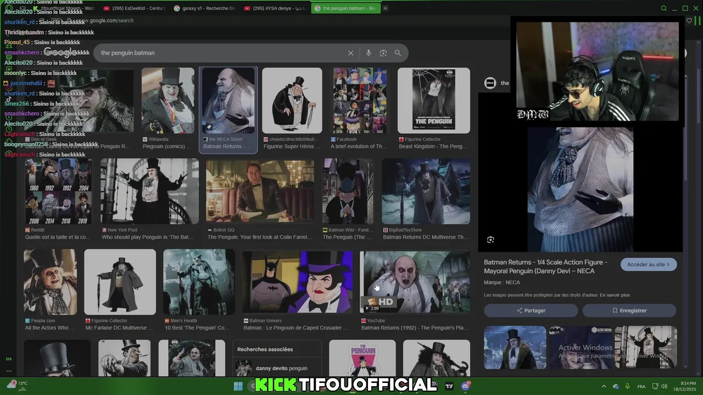Open the Facebook brief evolution image

tap(359, 100)
